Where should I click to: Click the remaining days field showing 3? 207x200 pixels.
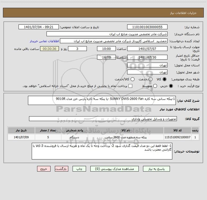tap(77, 49)
